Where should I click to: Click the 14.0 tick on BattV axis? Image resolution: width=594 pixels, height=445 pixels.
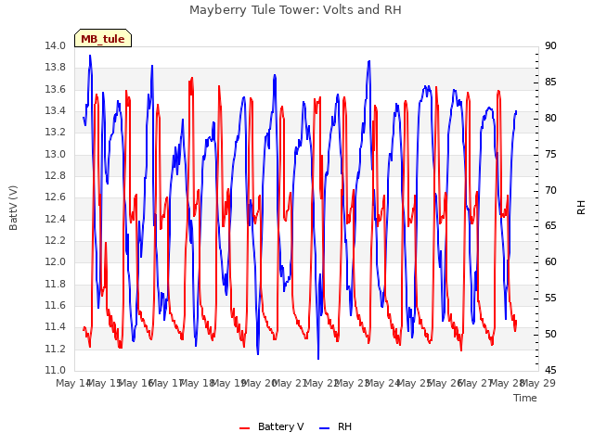[56, 45]
